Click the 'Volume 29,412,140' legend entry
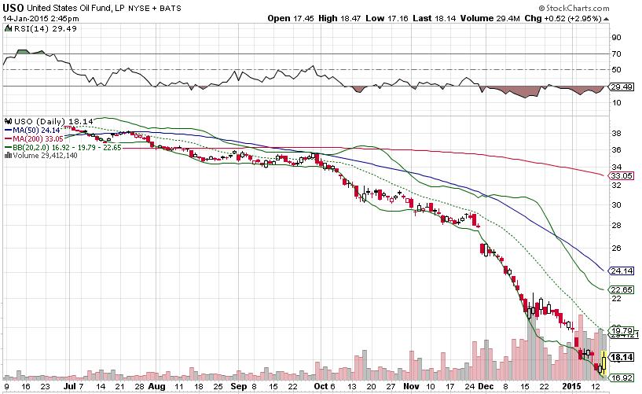 click(x=42, y=156)
